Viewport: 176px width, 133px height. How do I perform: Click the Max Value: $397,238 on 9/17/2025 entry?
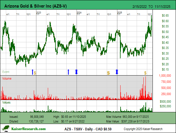coord(128,121)
